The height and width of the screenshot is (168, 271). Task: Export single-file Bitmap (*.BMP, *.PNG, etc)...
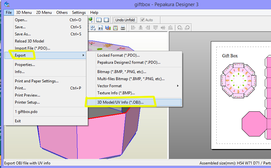[x=134, y=72]
